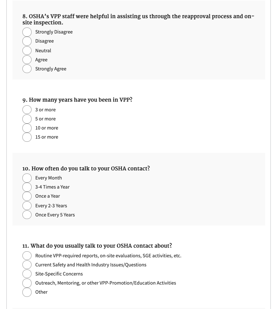Viewport: 276px width, 309px height.
Task: Pick Strongly Agree for reapproval assistance
Action: point(27,69)
